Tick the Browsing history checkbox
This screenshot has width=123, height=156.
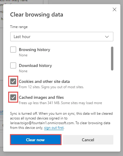tap(13, 50)
